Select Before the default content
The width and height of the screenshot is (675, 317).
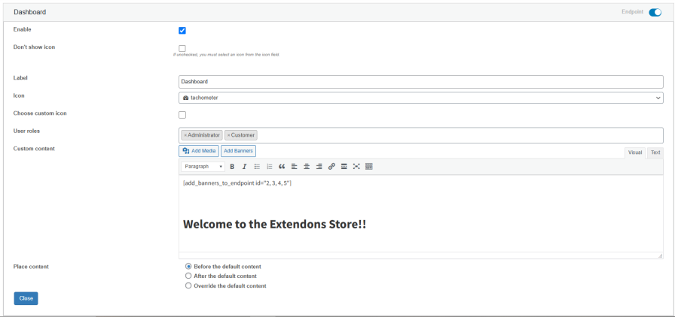tap(188, 267)
